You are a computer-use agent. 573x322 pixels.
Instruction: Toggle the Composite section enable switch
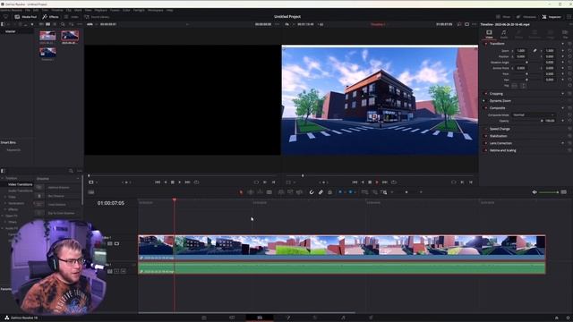coord(485,108)
